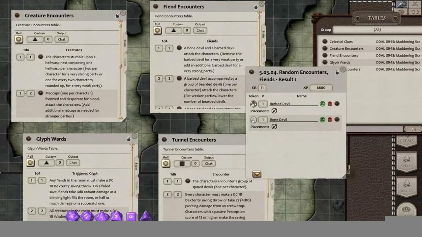
Task: Click the Bone Devil token image
Action: click(x=253, y=120)
